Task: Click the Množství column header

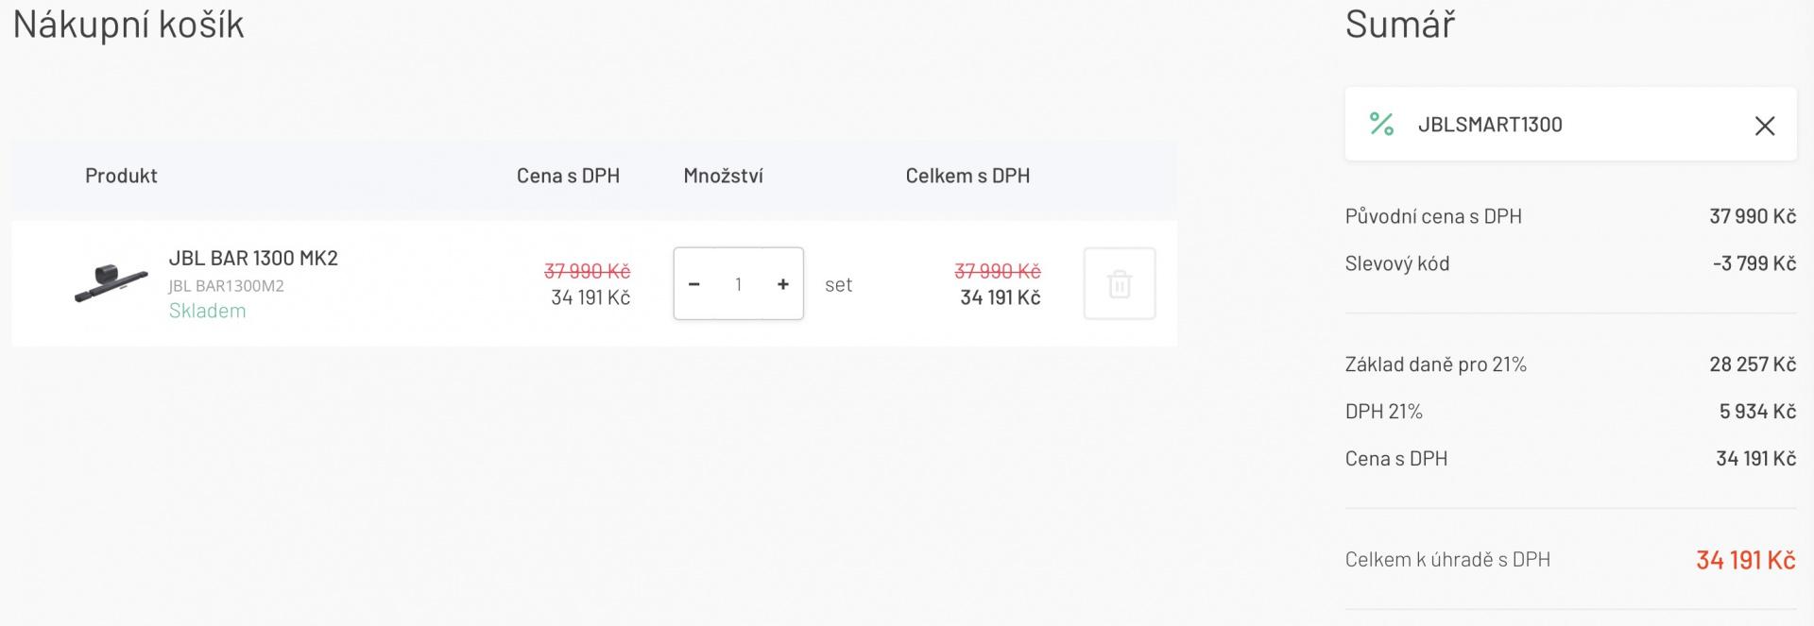Action: (723, 176)
